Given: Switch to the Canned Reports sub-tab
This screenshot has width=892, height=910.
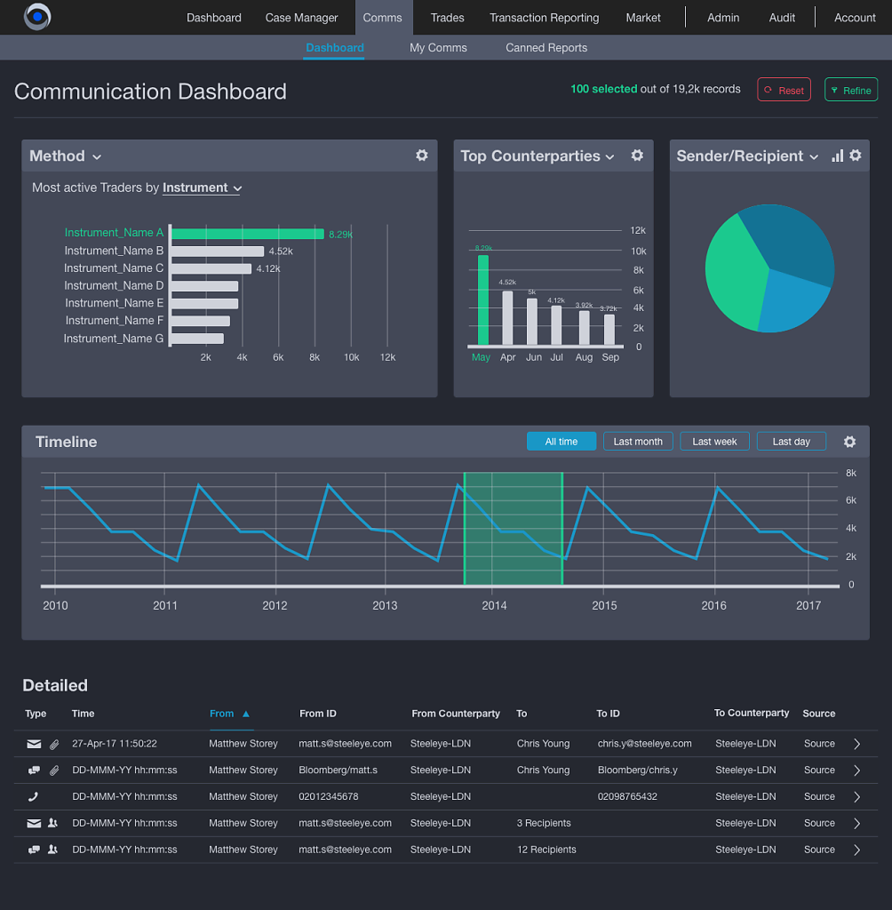Looking at the screenshot, I should [x=546, y=48].
